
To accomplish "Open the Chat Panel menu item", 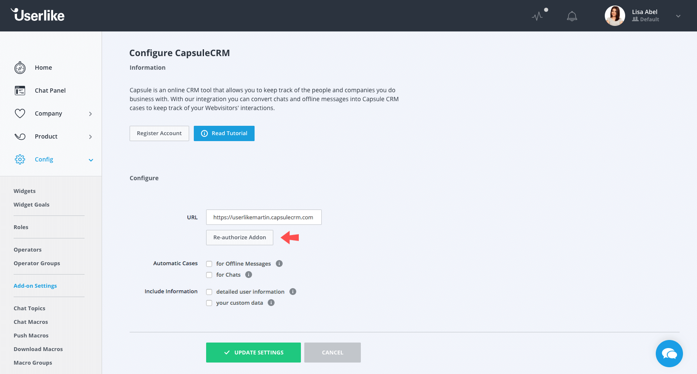I will pyautogui.click(x=50, y=91).
